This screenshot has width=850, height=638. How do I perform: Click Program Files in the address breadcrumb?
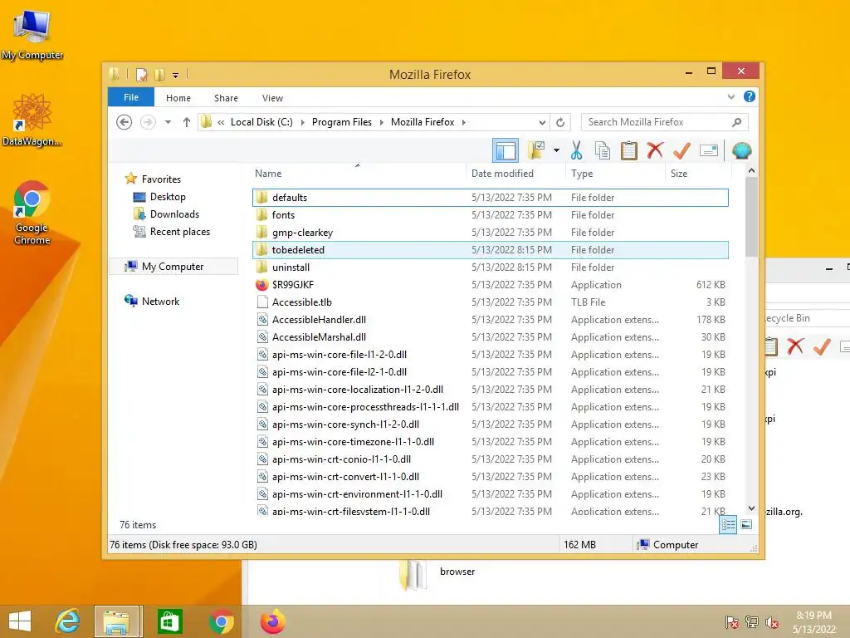pyautogui.click(x=342, y=122)
